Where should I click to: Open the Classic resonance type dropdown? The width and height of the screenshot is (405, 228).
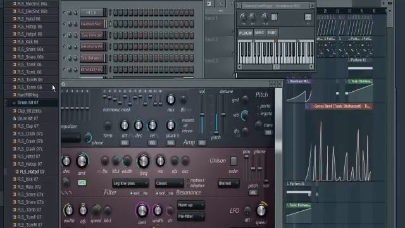click(x=169, y=183)
